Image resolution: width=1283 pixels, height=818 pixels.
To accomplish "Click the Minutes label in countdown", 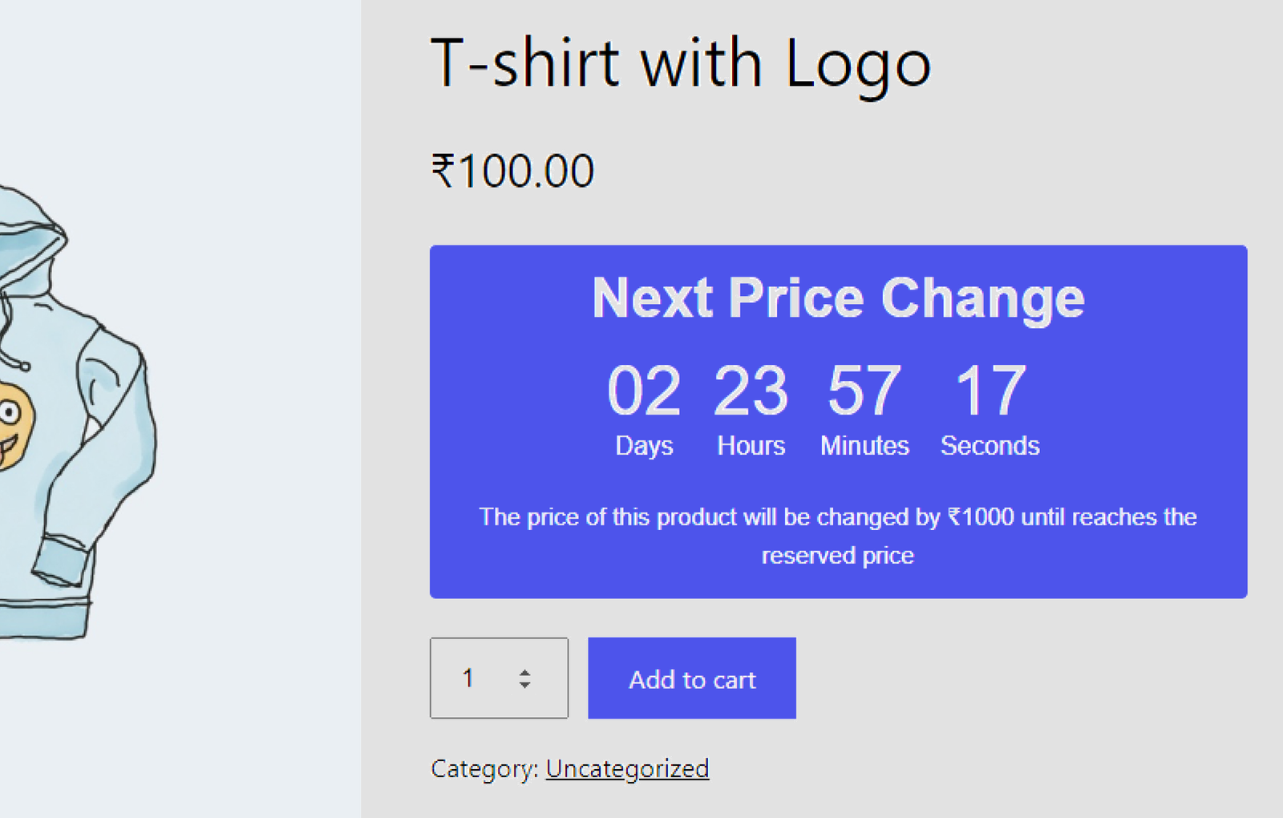I will click(864, 446).
